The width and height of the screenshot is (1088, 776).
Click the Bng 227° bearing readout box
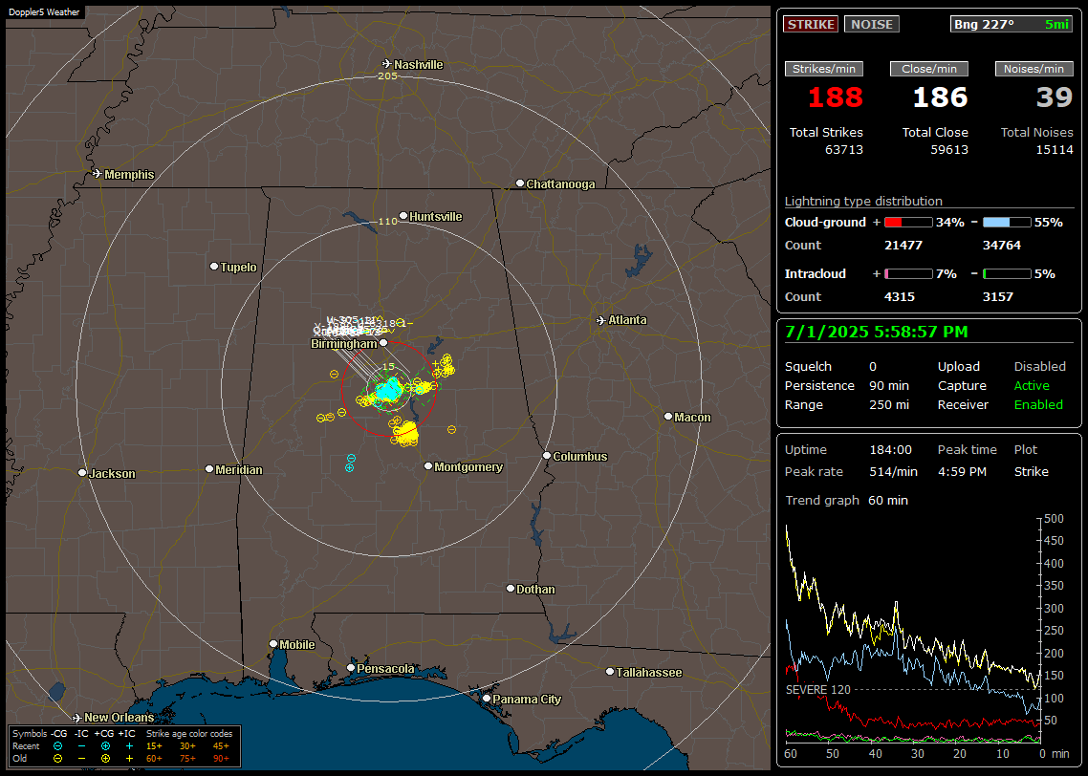click(1011, 24)
